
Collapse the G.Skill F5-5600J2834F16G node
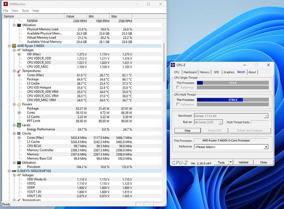(x=9, y=171)
